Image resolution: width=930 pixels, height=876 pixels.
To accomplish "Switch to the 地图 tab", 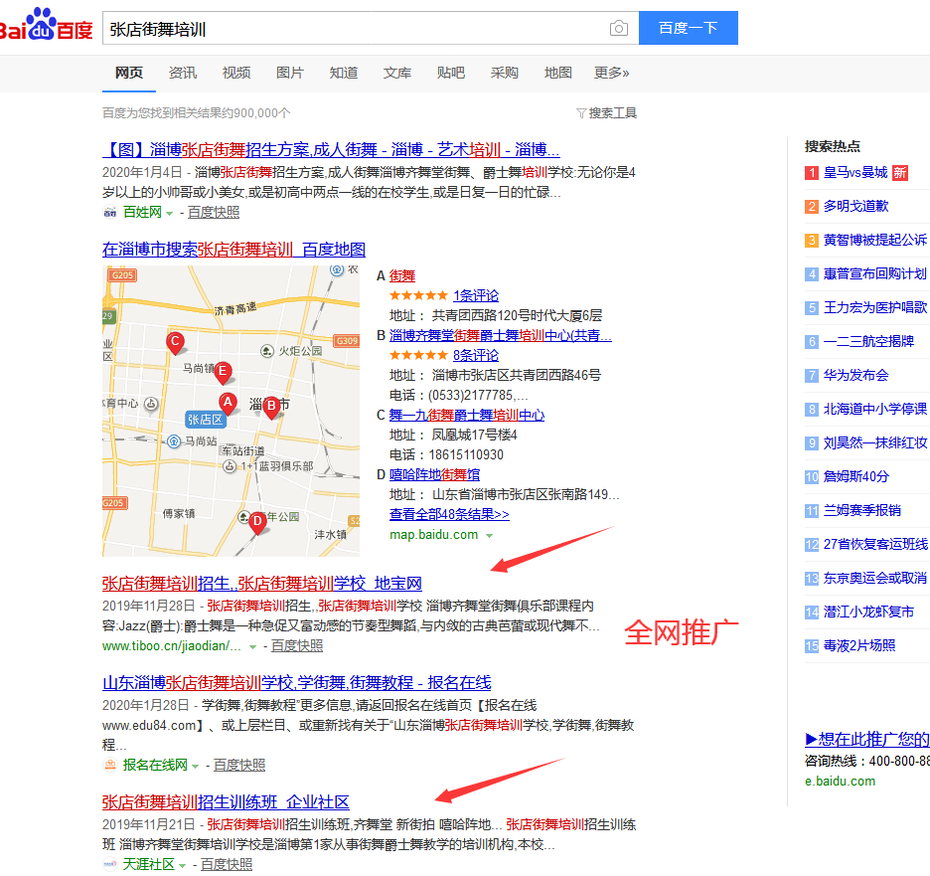I will coord(558,73).
